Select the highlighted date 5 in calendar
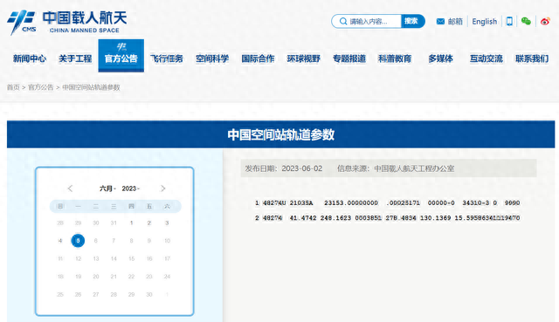The image size is (559, 322). [x=78, y=241]
